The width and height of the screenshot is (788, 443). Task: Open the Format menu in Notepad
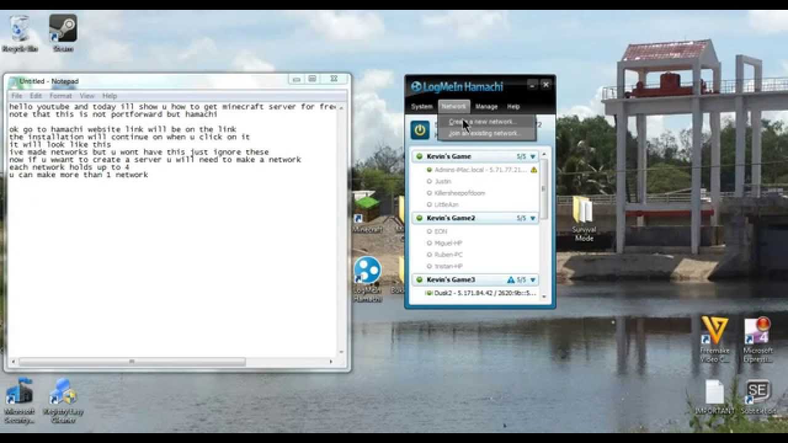tap(60, 96)
